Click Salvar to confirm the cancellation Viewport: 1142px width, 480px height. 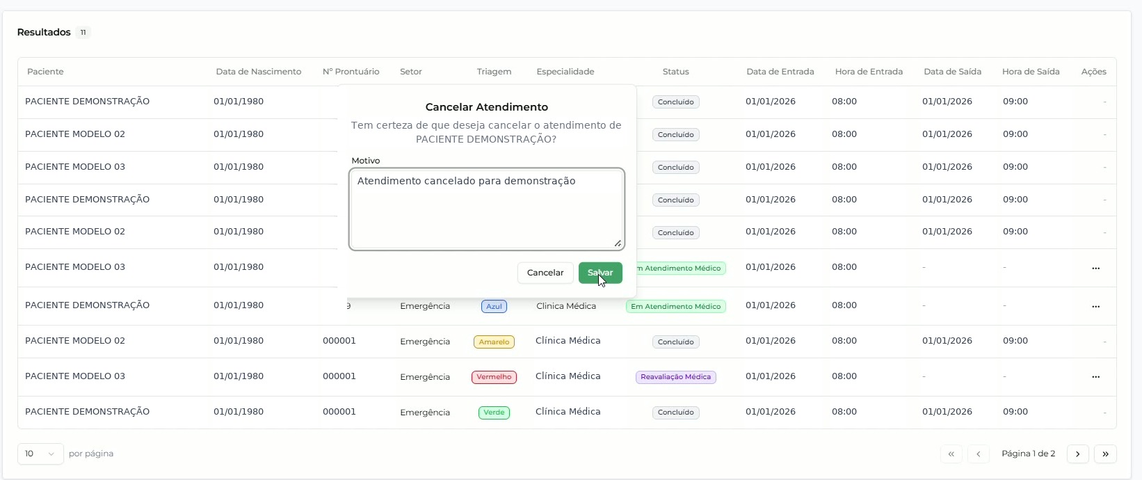[x=600, y=273]
